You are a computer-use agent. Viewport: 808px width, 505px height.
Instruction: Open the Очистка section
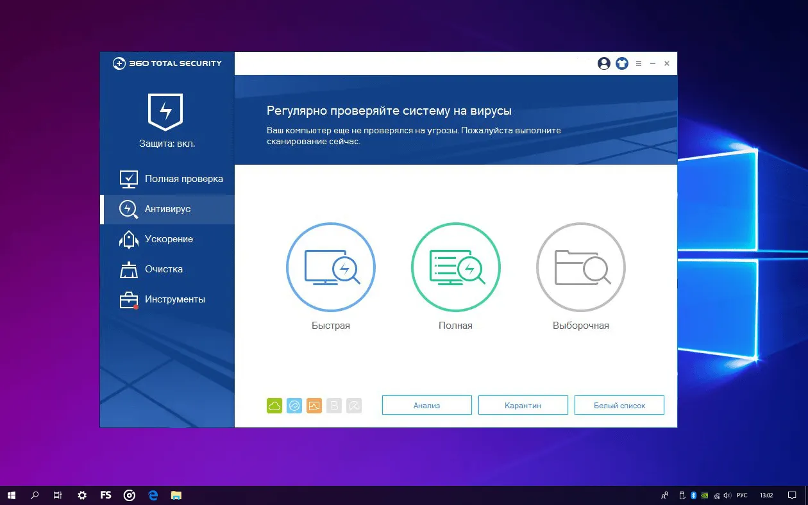[164, 269]
